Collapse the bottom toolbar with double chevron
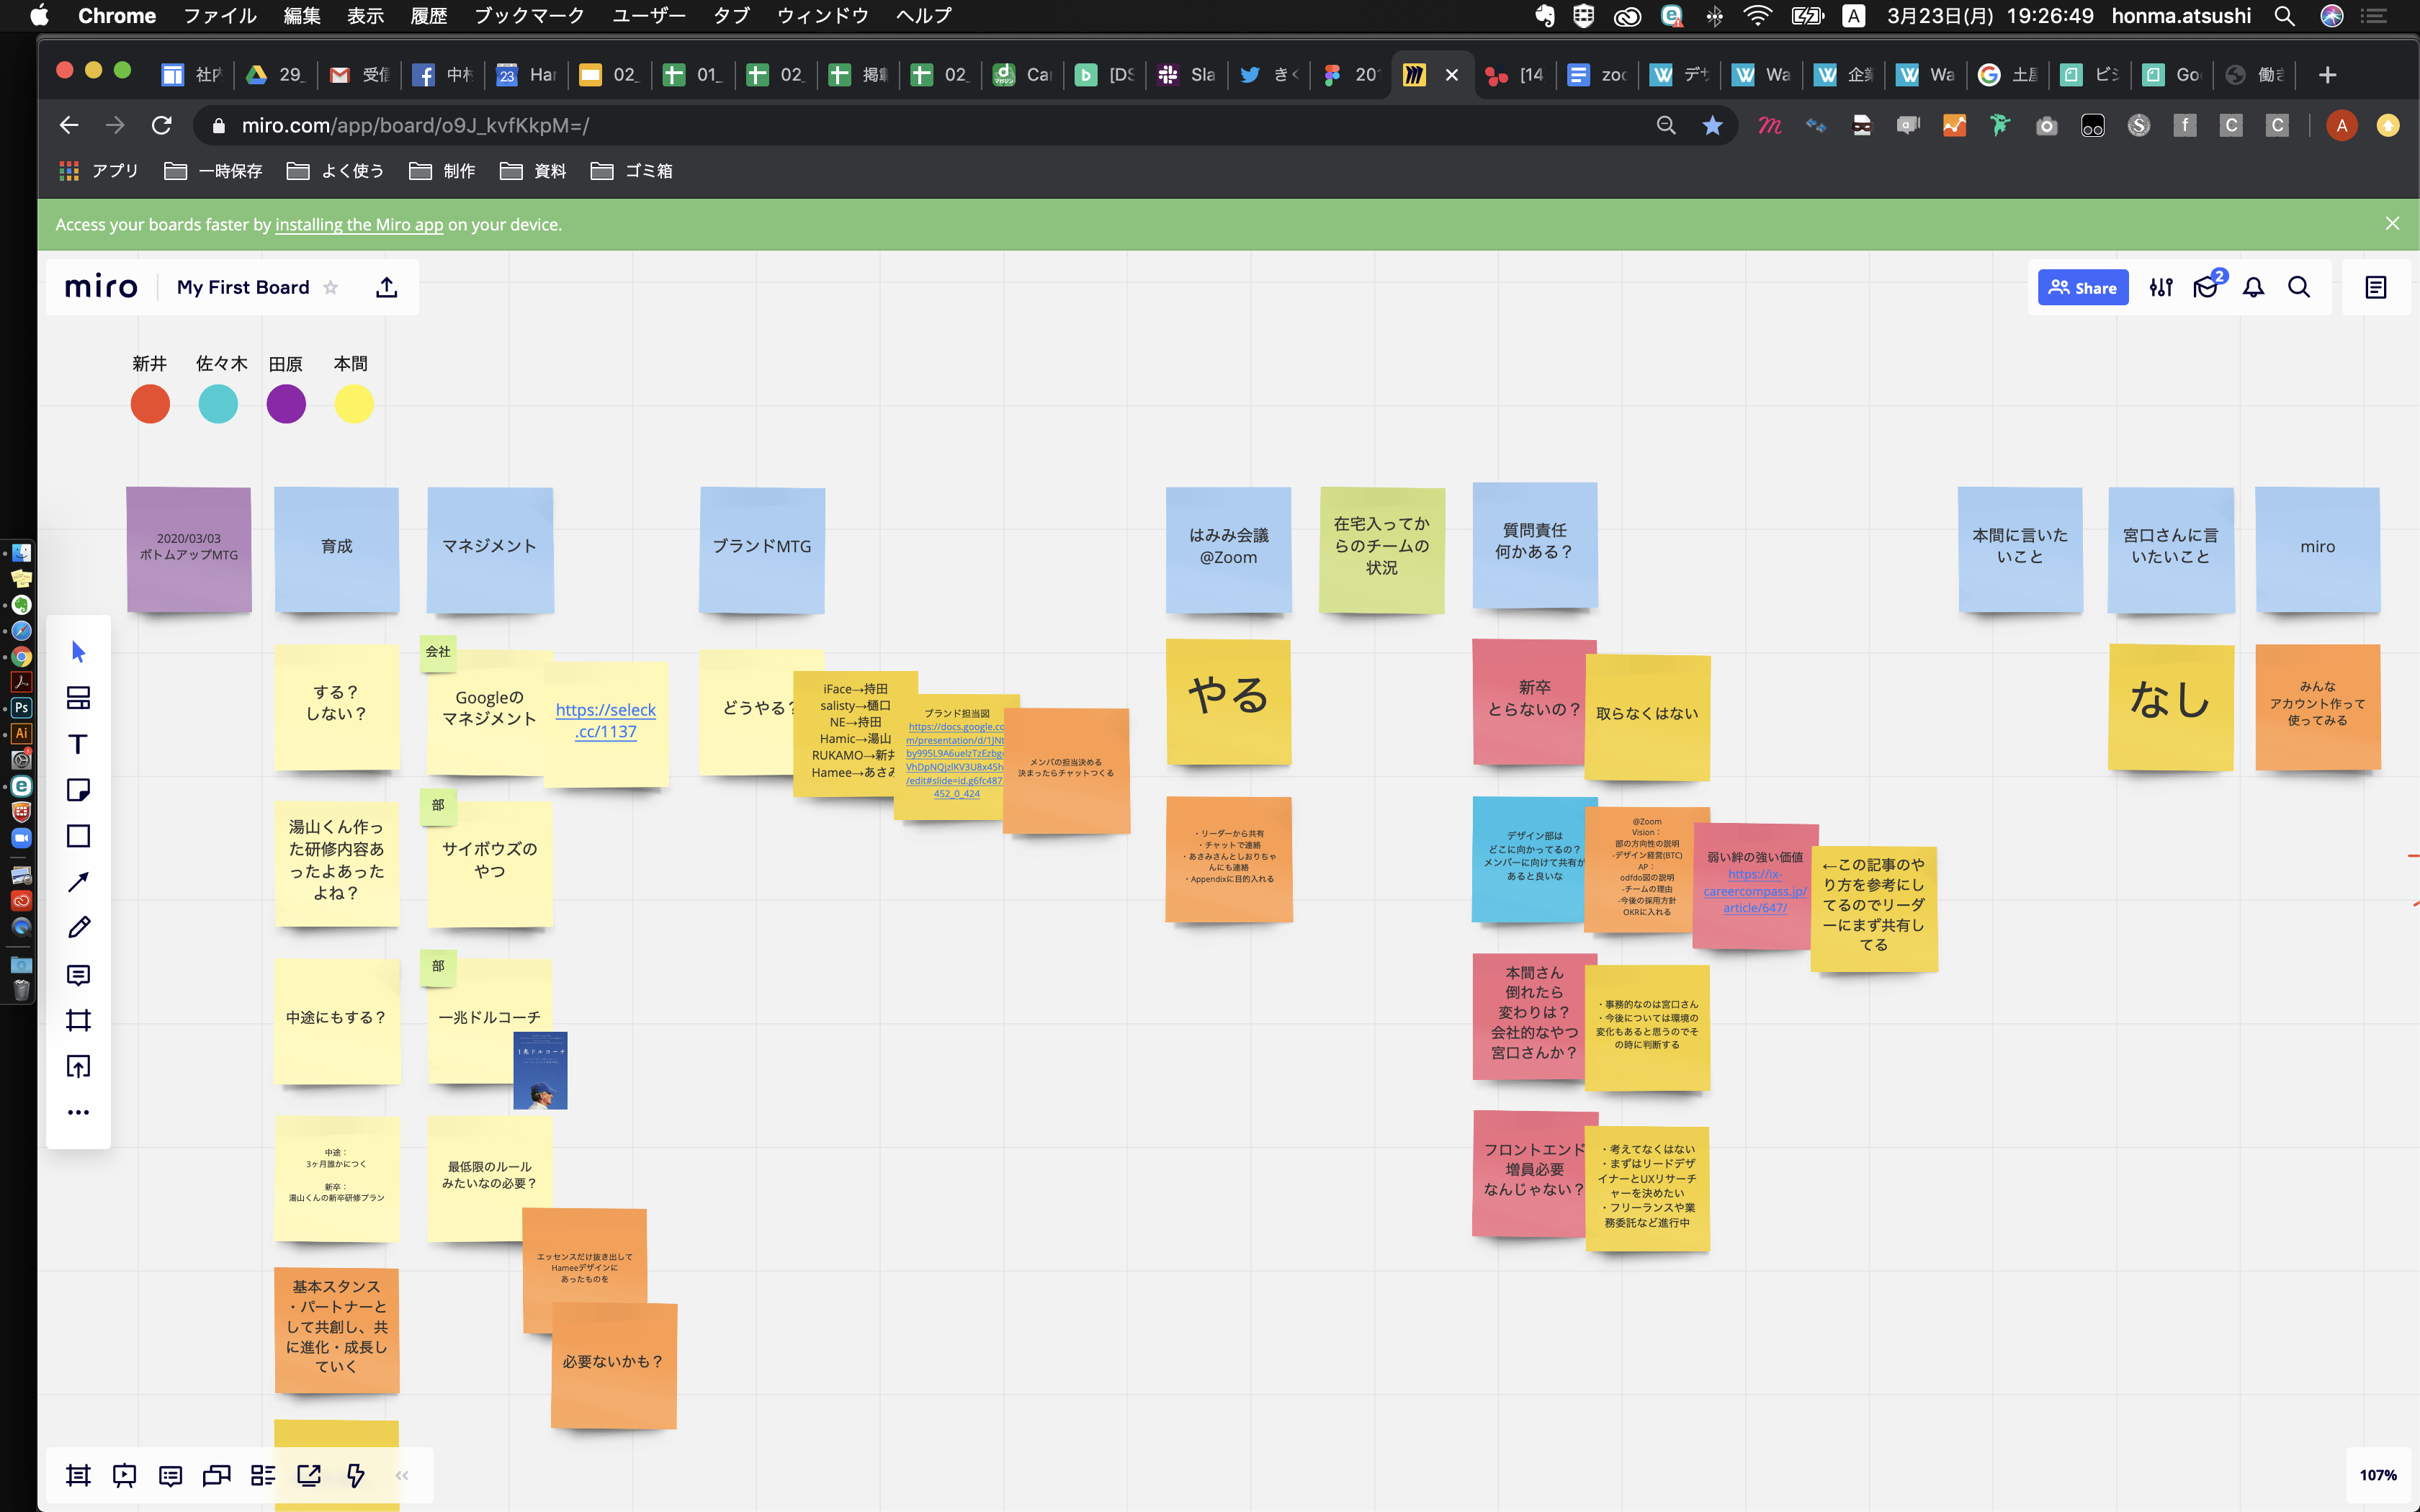This screenshot has height=1512, width=2420. 402,1475
